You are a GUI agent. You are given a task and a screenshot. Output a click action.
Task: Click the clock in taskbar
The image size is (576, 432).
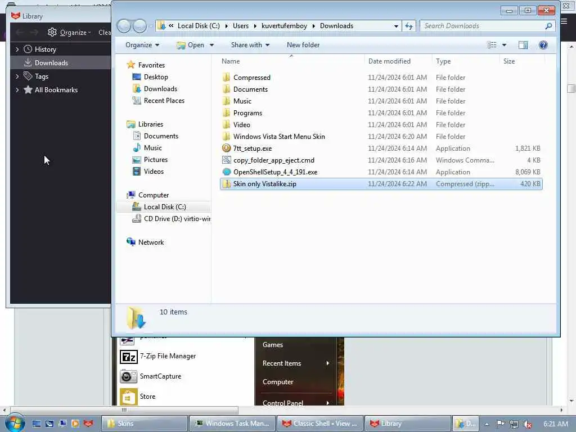coord(555,424)
